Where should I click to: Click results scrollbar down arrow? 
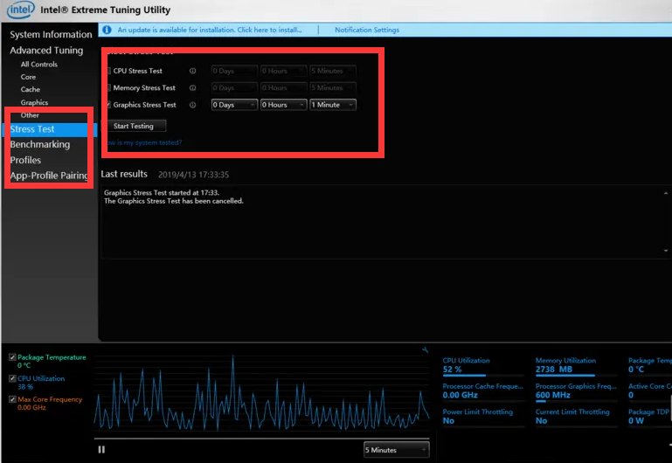pyautogui.click(x=666, y=251)
